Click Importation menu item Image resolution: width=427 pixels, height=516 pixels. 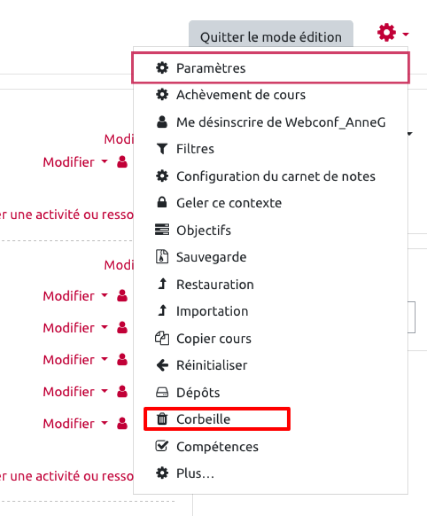(212, 311)
